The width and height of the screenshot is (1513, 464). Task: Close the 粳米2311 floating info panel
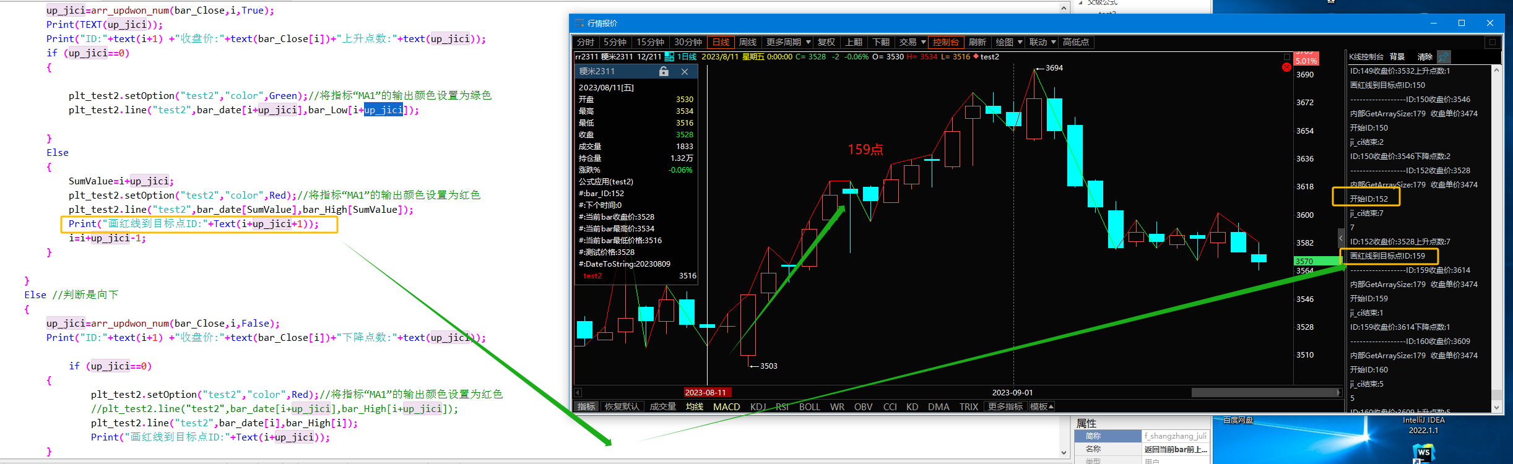click(685, 72)
